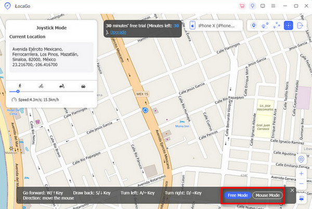
Task: Click the Upgrade link
Action: tap(118, 32)
